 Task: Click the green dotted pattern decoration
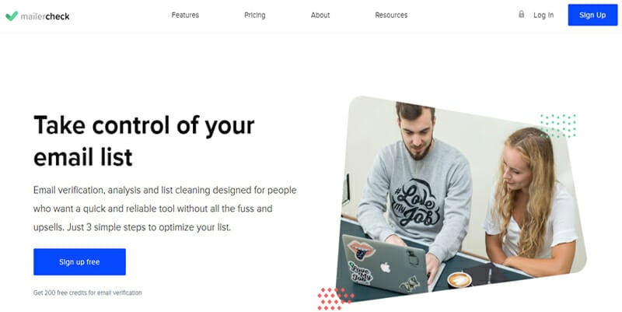[x=557, y=126]
